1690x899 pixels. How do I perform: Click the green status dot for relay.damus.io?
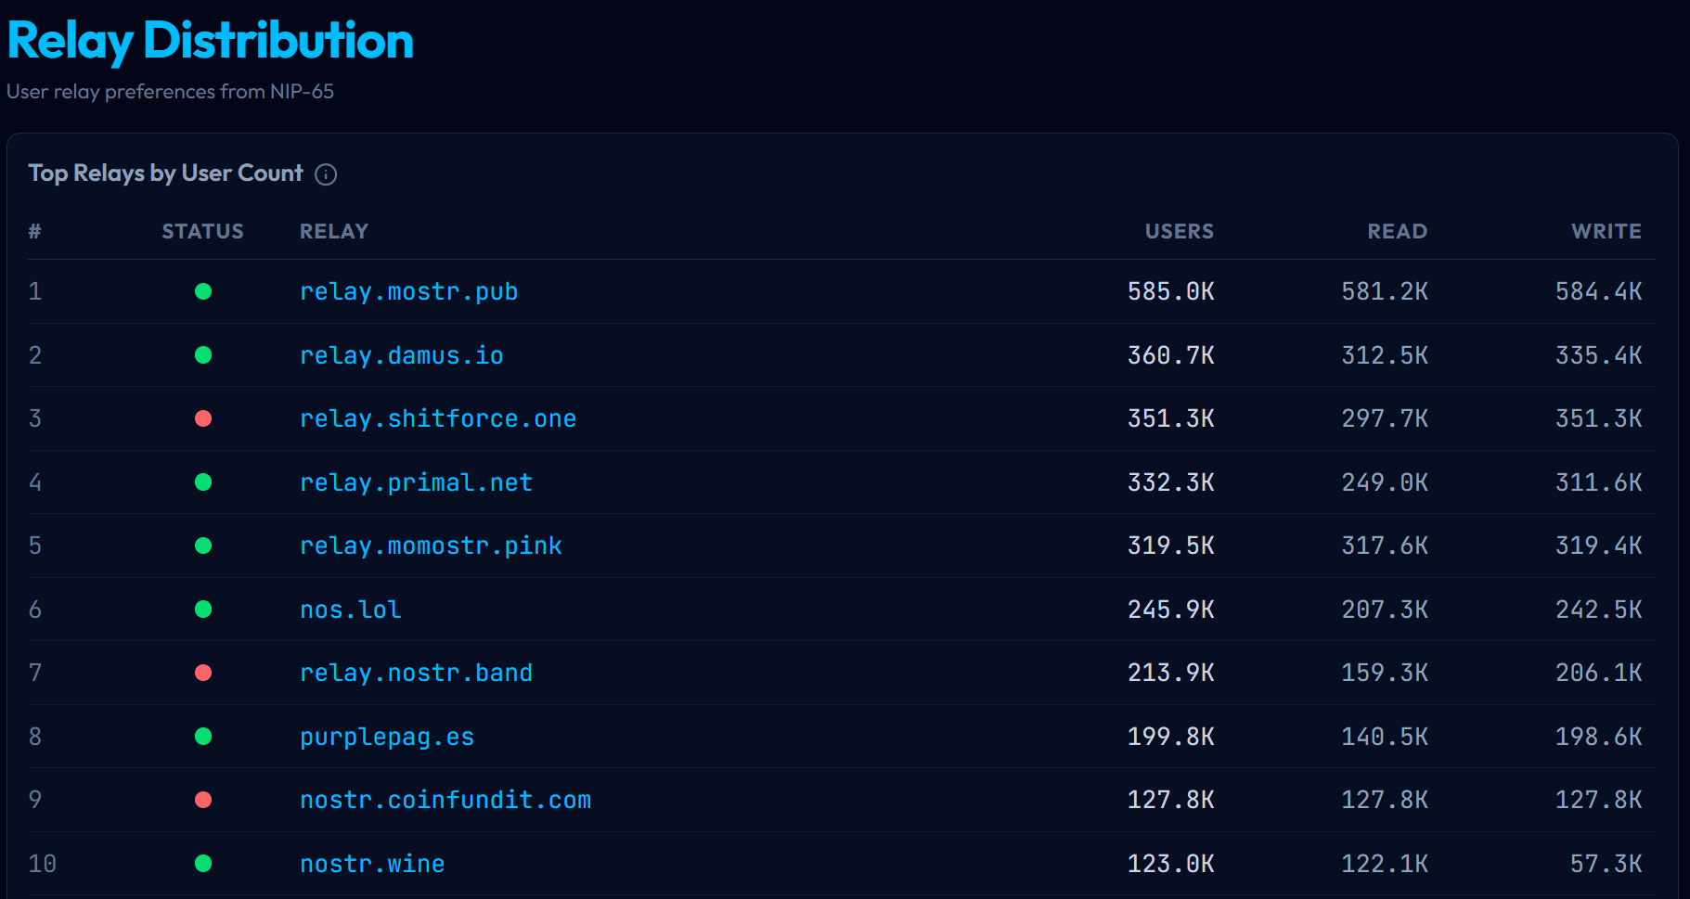pos(203,355)
